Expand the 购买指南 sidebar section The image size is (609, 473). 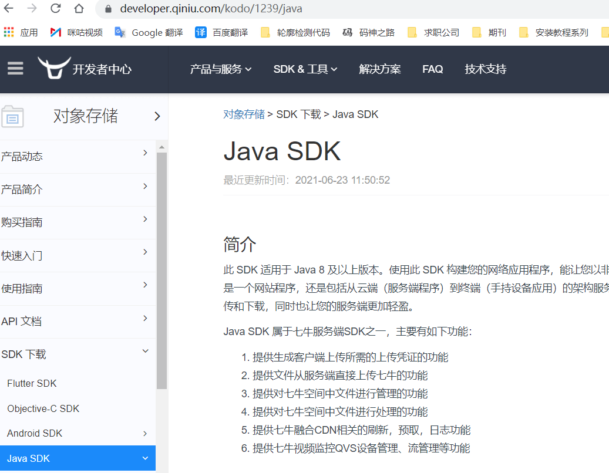click(x=78, y=222)
